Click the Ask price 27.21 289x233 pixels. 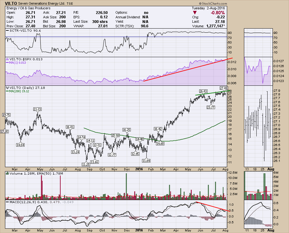point(61,13)
